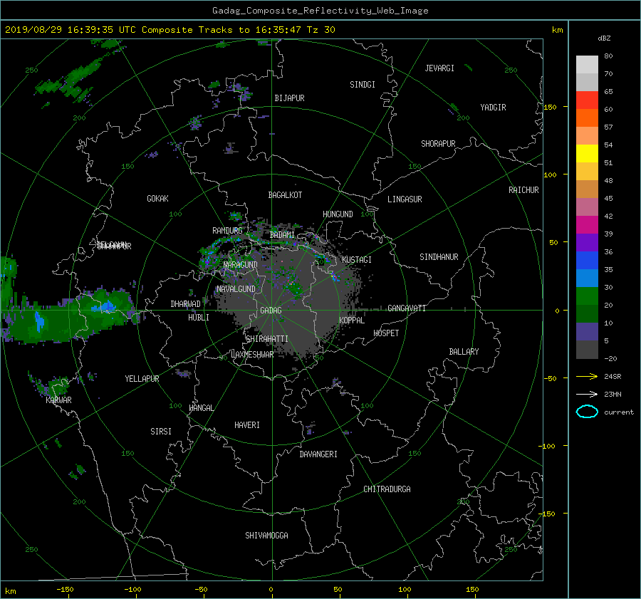Select the 10 dBZ dark green color swatch
This screenshot has height=599, width=641.
click(587, 314)
